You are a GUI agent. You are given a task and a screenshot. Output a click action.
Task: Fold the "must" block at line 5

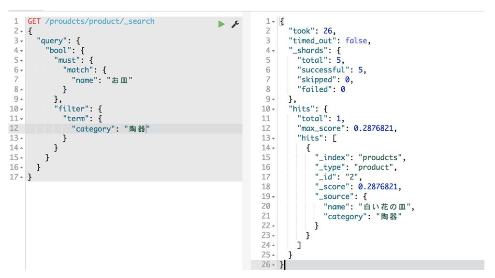pyautogui.click(x=21, y=61)
